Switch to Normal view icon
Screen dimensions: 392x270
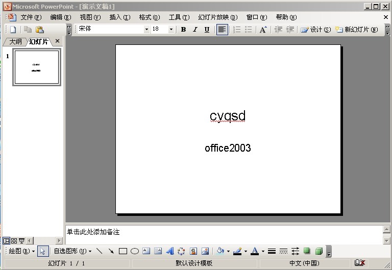point(6,241)
